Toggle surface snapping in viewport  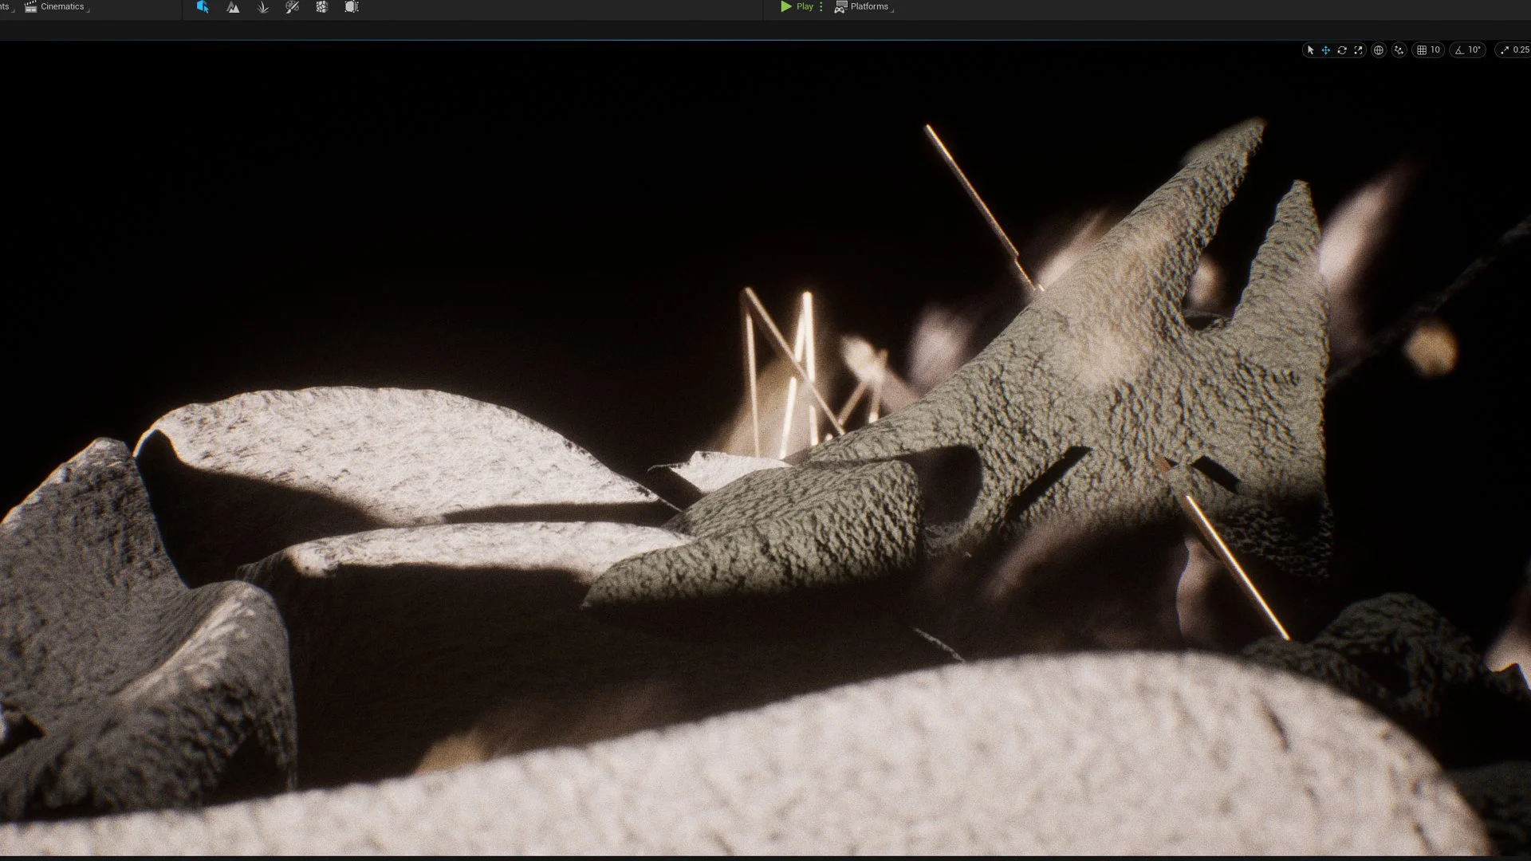click(x=1399, y=50)
